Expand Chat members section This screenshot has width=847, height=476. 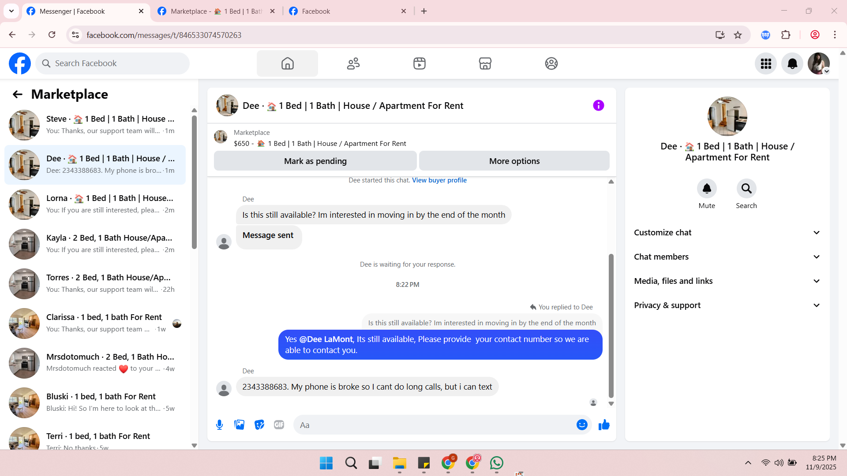(727, 257)
